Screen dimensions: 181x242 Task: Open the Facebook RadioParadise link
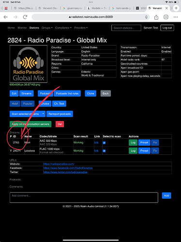coord(68,168)
